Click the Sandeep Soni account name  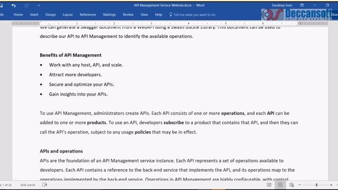click(x=281, y=5)
